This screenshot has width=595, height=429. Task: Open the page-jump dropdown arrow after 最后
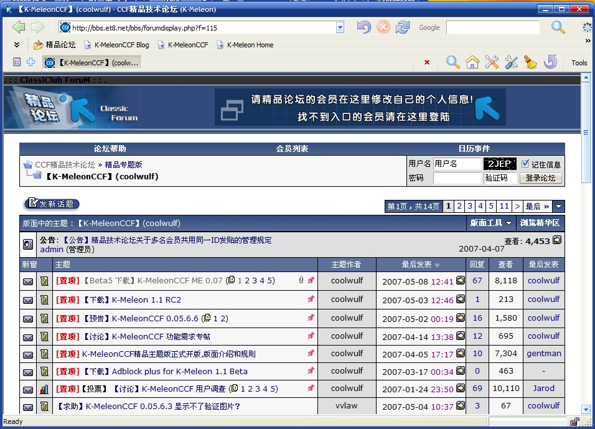[x=558, y=207]
